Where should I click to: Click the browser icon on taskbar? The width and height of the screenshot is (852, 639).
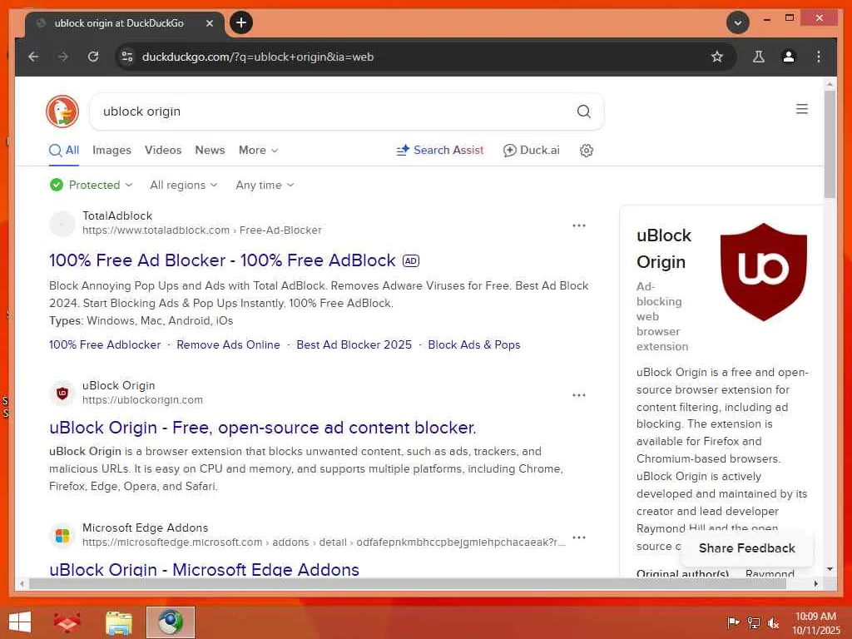171,622
